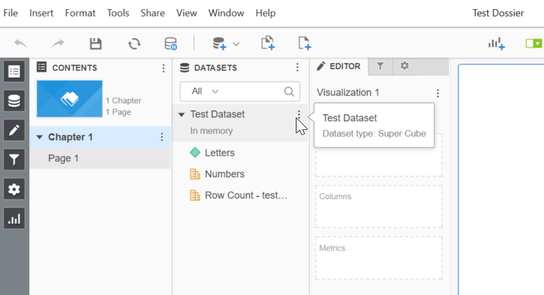This screenshot has height=295, width=544.
Task: Select the Letters attribute in the dataset
Action: [x=219, y=153]
